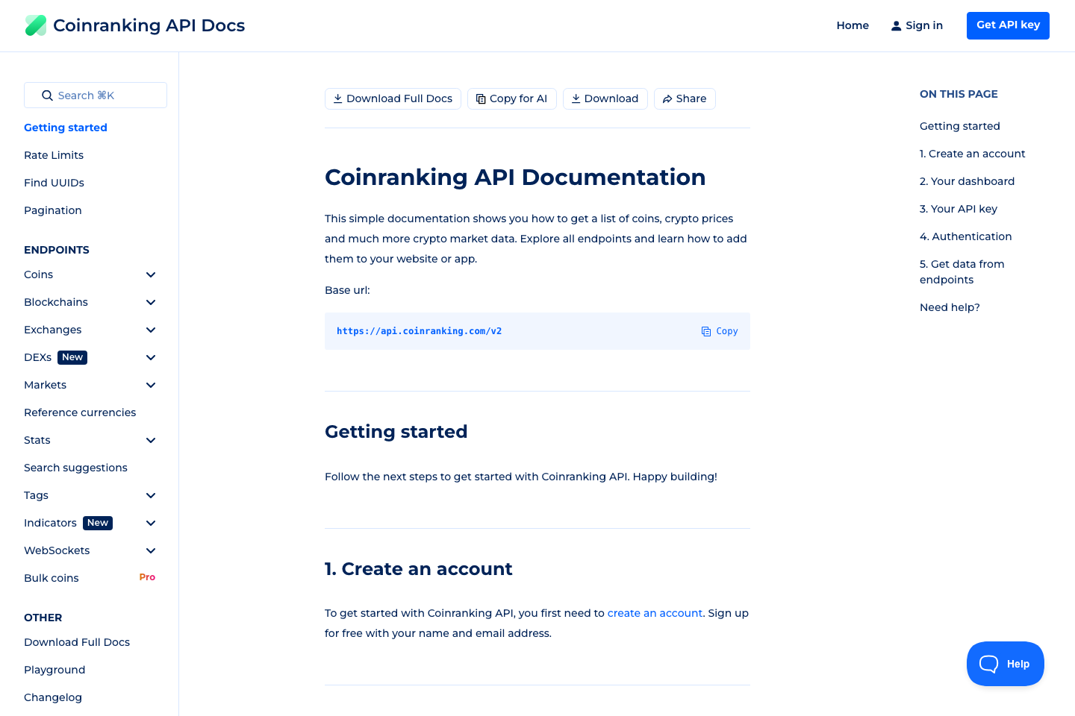Open the Playground page
The height and width of the screenshot is (716, 1075).
click(x=54, y=670)
